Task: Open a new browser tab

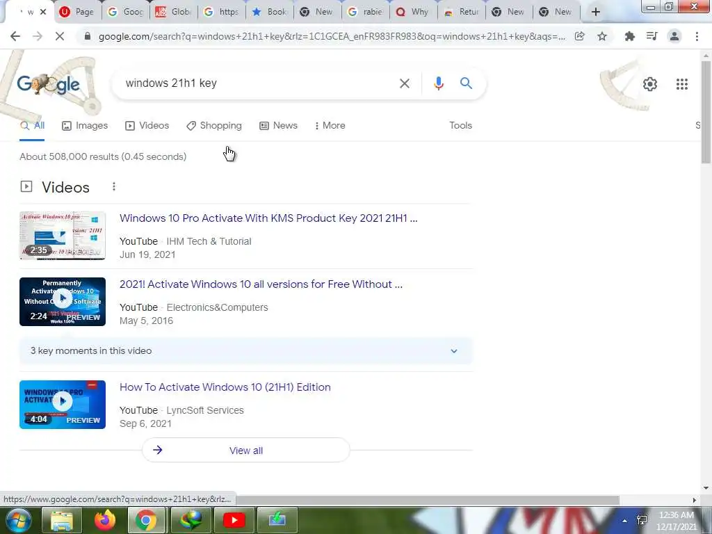Action: (596, 12)
